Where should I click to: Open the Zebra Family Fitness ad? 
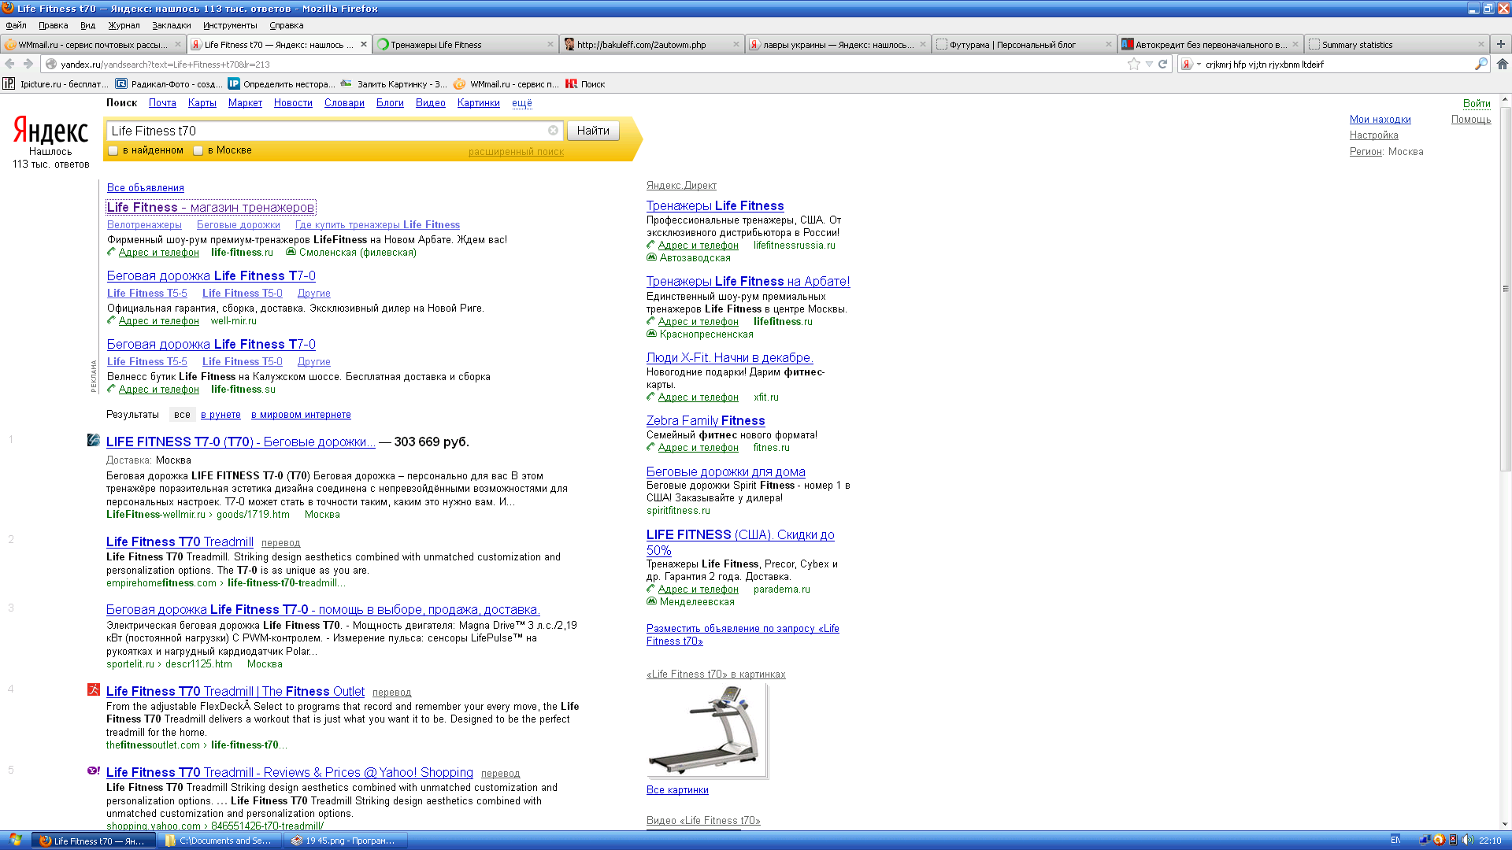point(706,421)
